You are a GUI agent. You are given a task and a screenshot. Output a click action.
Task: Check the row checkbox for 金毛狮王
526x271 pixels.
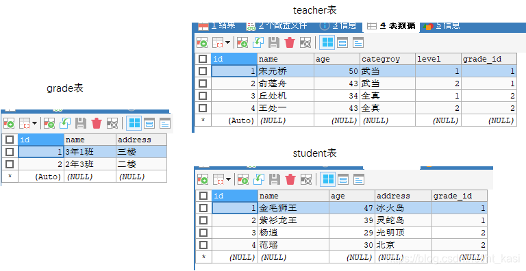(x=203, y=208)
